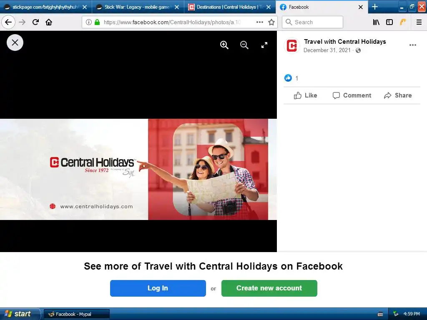Toggle the browser sidebar

pyautogui.click(x=389, y=22)
